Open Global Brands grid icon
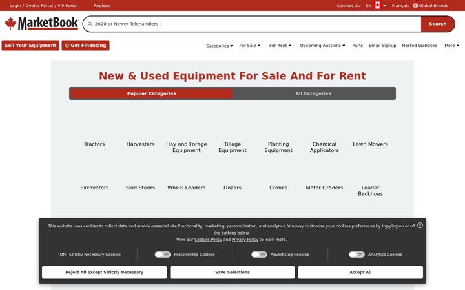This screenshot has width=465, height=290. point(415,5)
